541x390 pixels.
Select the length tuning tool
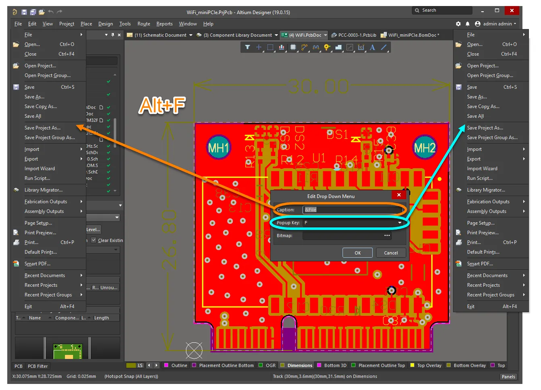pyautogui.click(x=316, y=47)
